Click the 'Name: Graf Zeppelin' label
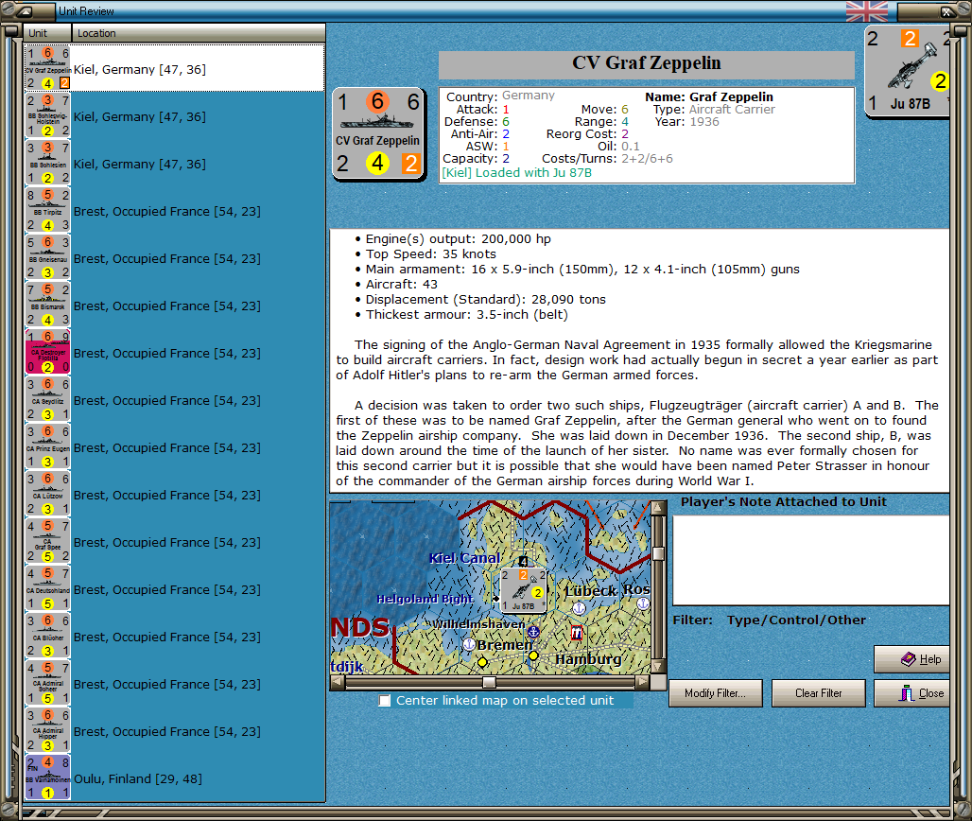The image size is (972, 821). tap(709, 96)
